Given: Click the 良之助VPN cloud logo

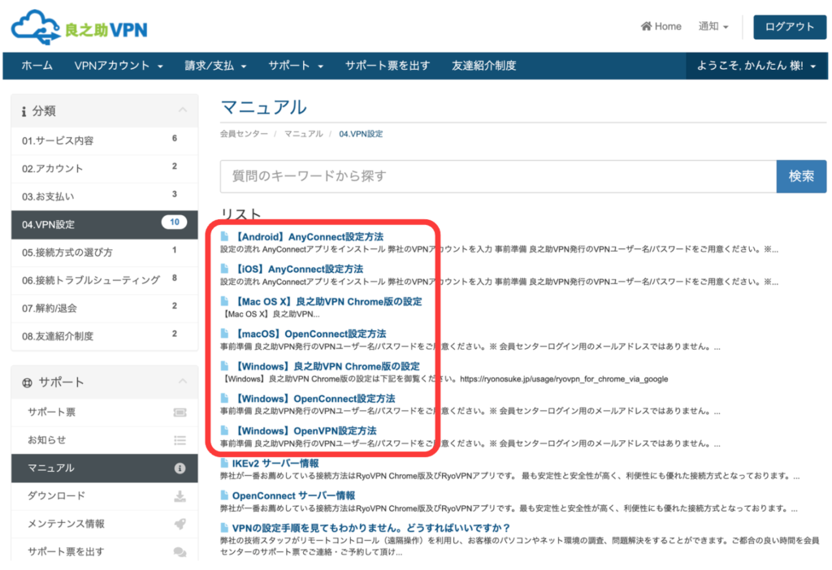Looking at the screenshot, I should (79, 28).
